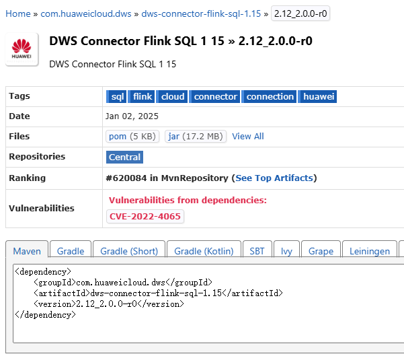Select the flink tag
This screenshot has height=354, width=404.
141,96
